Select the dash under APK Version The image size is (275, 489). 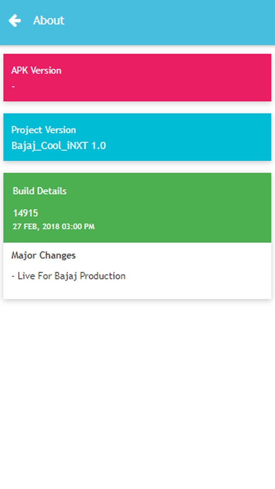pyautogui.click(x=13, y=86)
